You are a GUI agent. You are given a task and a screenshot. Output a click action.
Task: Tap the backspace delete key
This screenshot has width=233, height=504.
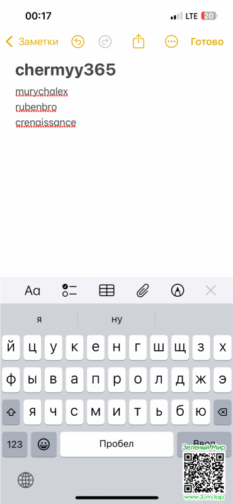click(x=222, y=412)
